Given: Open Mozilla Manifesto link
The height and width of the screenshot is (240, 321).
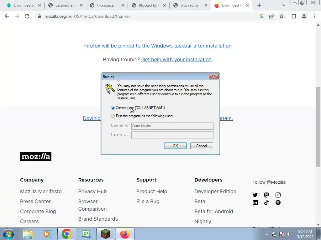Looking at the screenshot, I should [41, 192].
